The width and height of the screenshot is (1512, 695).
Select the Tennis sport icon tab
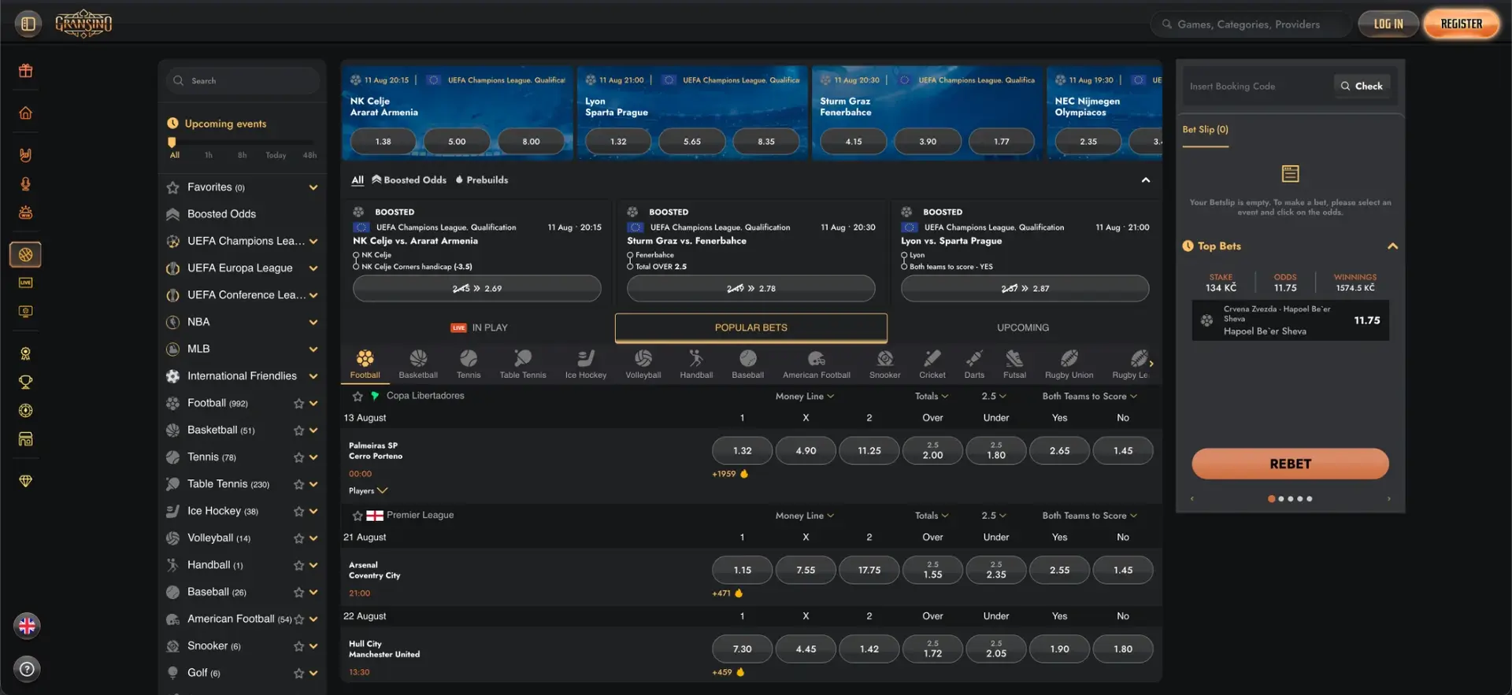pos(469,364)
